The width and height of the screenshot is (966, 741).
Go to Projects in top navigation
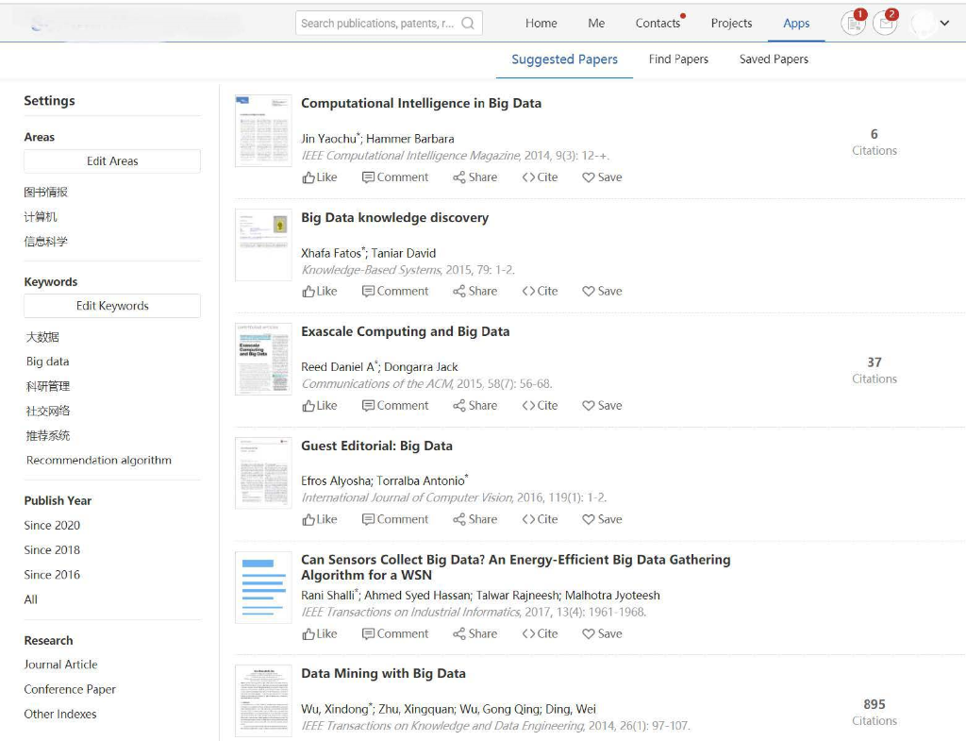[x=731, y=24]
